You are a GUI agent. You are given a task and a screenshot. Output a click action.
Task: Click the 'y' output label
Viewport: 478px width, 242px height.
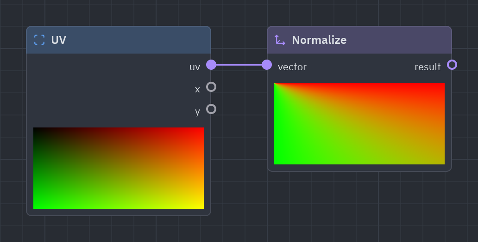pyautogui.click(x=197, y=112)
